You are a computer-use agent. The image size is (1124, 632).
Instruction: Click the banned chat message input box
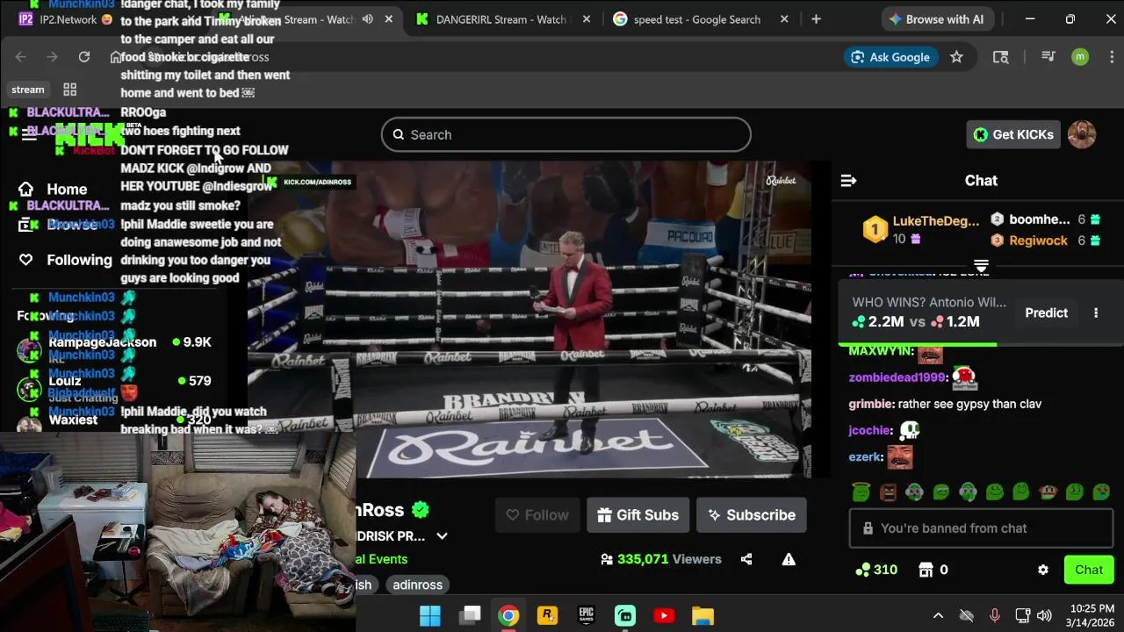982,528
